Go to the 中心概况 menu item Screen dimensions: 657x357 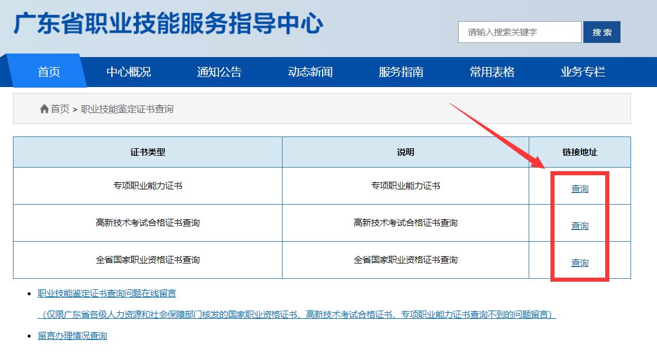(128, 72)
